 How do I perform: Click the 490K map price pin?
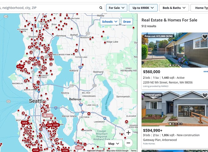(x=49, y=125)
